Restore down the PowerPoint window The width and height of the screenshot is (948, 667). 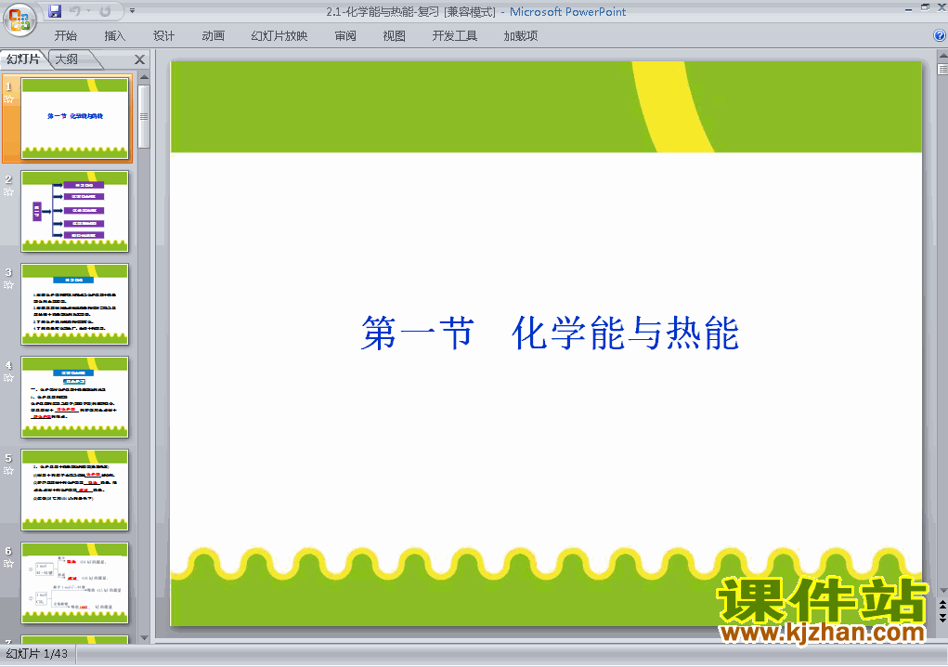click(x=925, y=7)
